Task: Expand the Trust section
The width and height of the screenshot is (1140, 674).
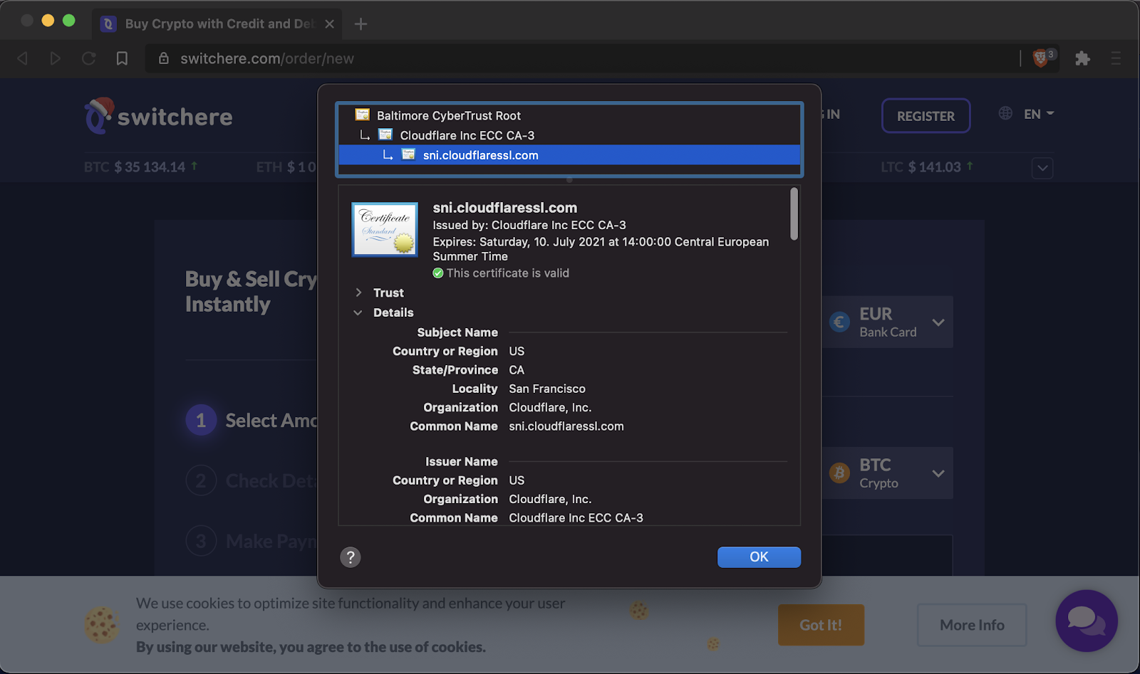Action: click(358, 293)
